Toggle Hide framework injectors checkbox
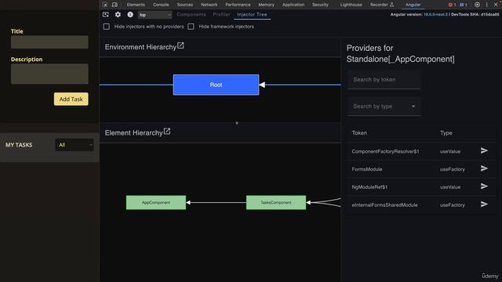The width and height of the screenshot is (502, 282). click(x=191, y=27)
